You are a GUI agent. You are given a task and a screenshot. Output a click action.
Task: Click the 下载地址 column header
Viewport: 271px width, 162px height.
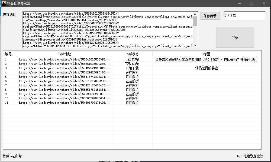pos(64,54)
